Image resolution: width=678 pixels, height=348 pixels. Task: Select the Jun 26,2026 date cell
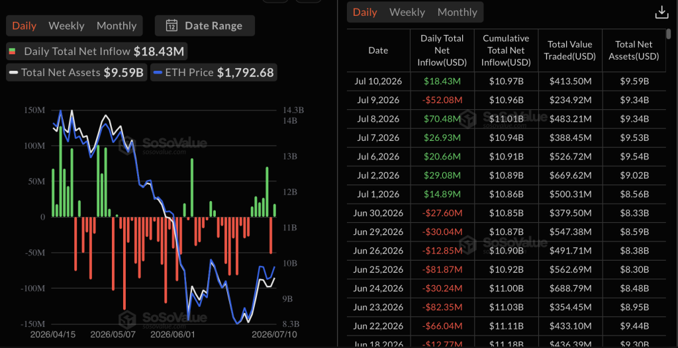tap(378, 251)
